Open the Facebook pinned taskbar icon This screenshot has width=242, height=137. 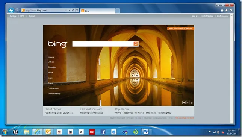tap(103, 132)
